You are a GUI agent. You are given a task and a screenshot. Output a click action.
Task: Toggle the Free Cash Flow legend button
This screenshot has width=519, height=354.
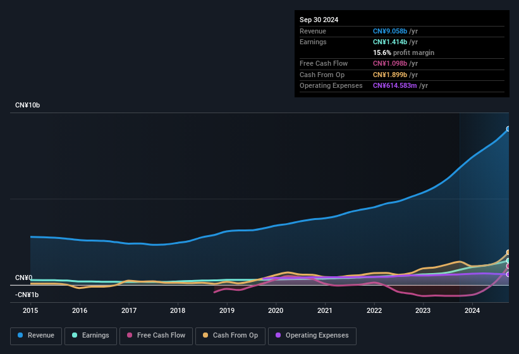(x=156, y=336)
